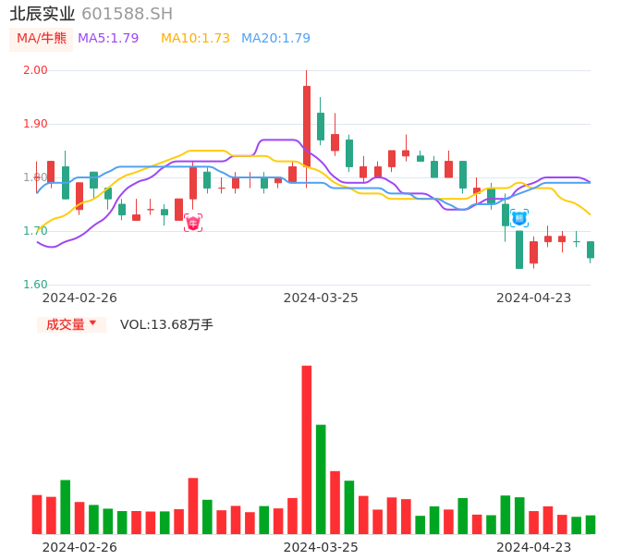Click the 北辰实业 stock name
634x560 pixels.
43,14
